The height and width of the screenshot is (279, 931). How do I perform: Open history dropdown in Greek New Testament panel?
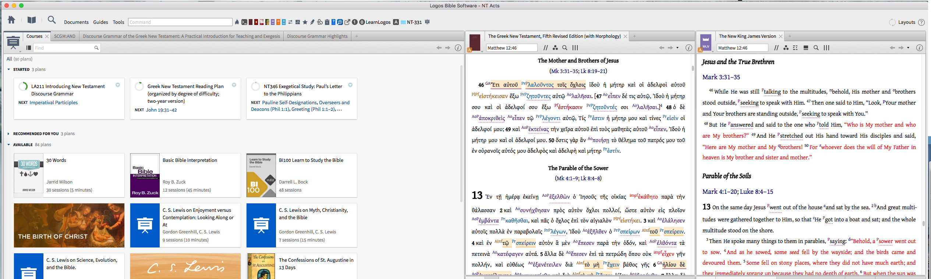[x=677, y=48]
